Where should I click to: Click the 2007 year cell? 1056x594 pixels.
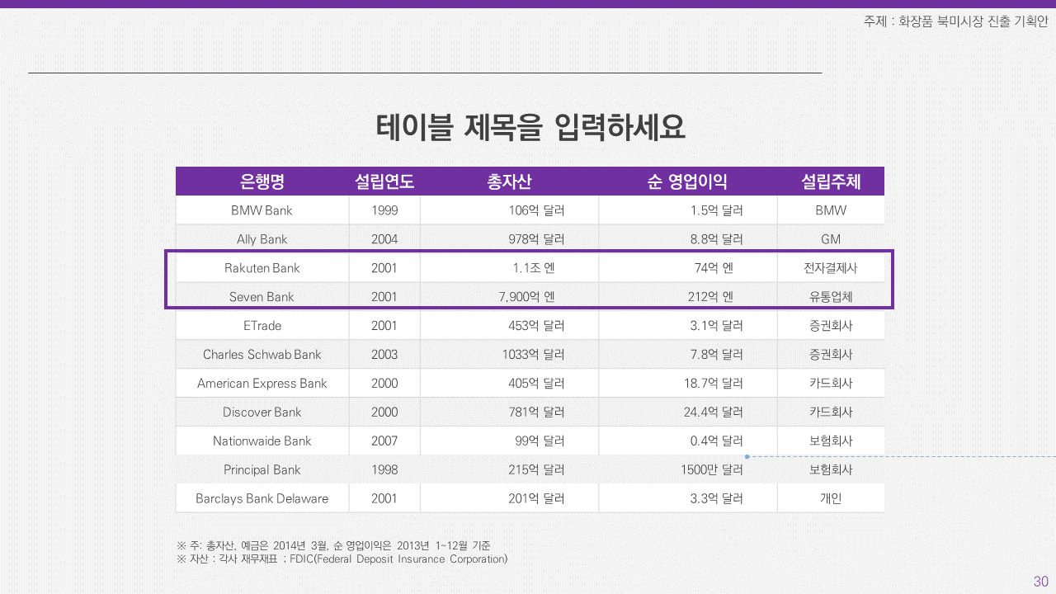click(384, 441)
